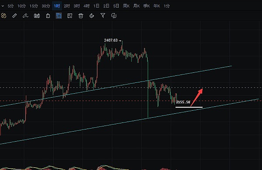Toggle the highlighted bookmark tool
Screen dimensions: 262x170
coord(59,16)
